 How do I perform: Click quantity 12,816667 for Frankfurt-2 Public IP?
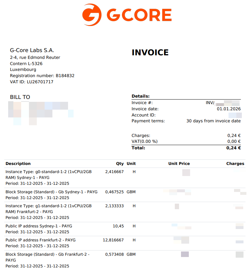tap(113, 240)
